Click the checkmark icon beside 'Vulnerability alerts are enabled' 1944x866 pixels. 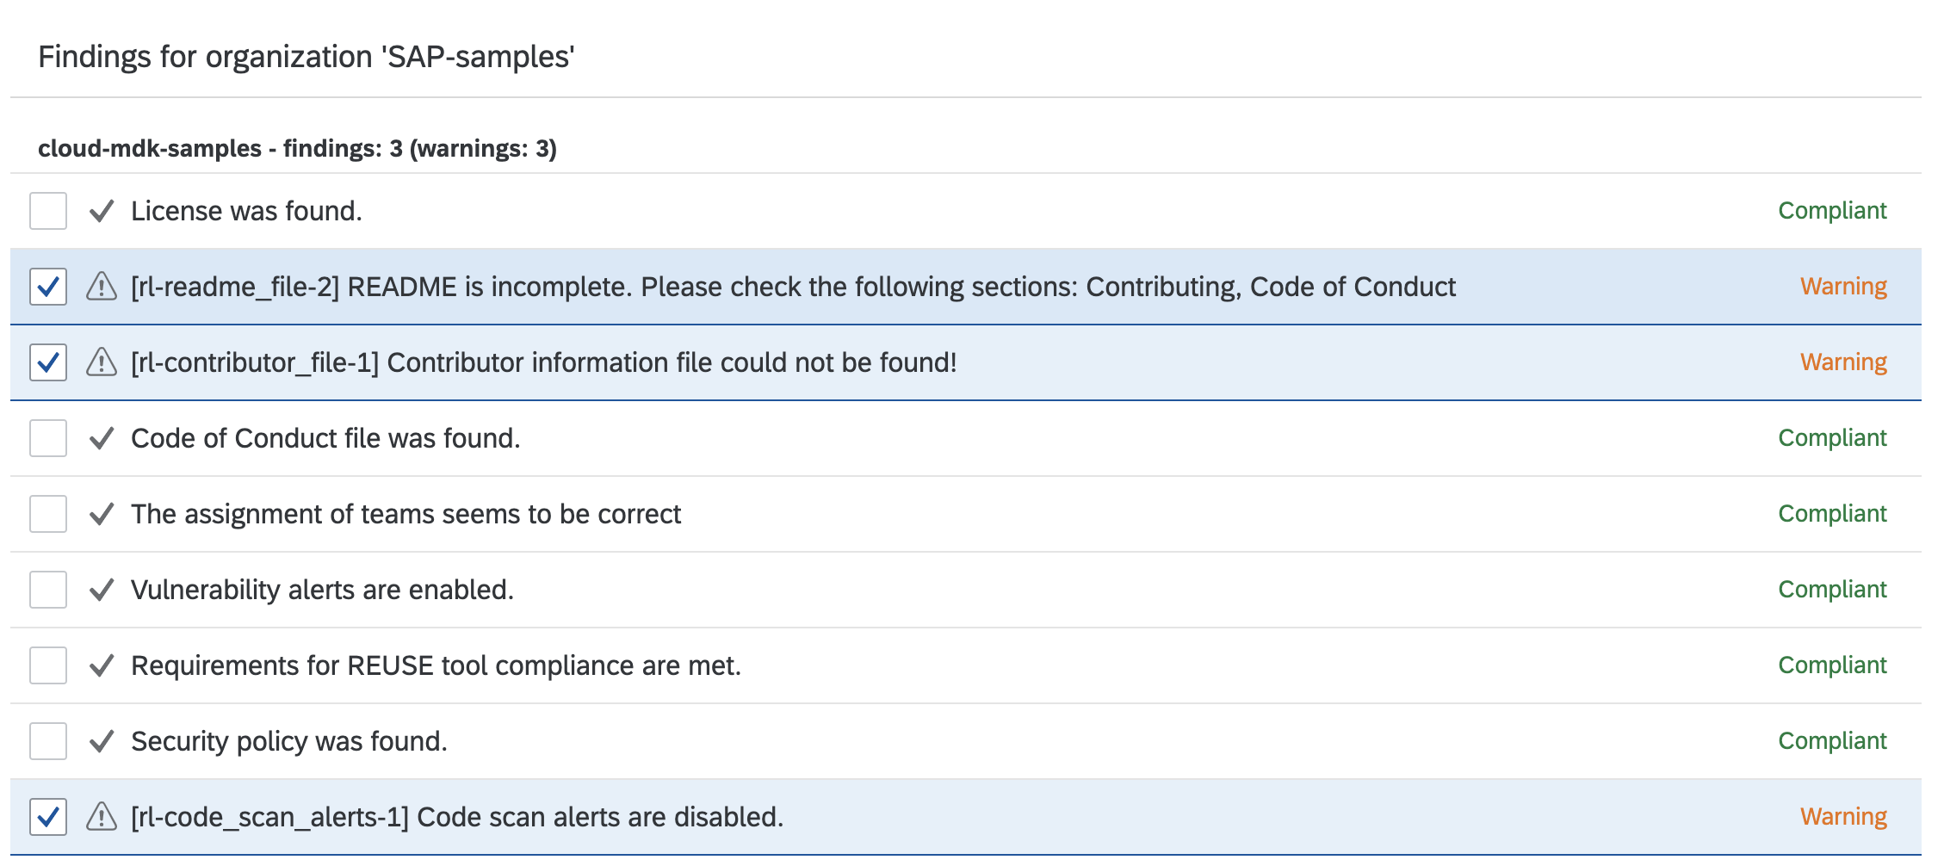[101, 590]
